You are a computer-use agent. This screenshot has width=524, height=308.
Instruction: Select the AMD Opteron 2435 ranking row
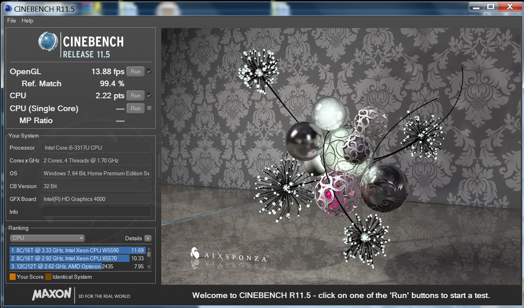click(x=78, y=266)
